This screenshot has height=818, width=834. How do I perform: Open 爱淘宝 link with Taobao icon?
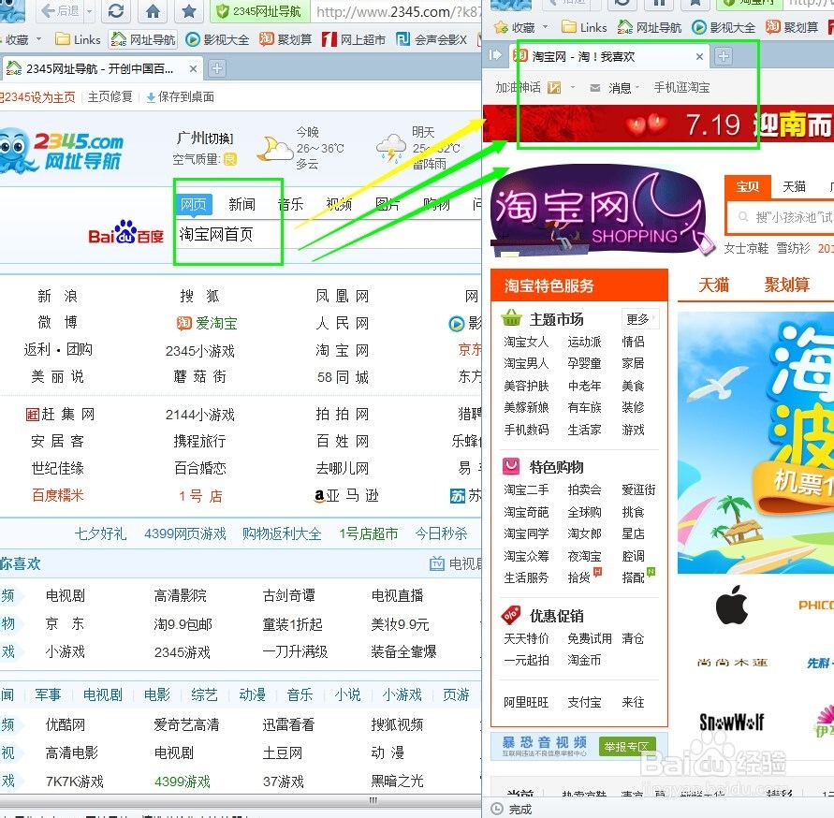[207, 323]
